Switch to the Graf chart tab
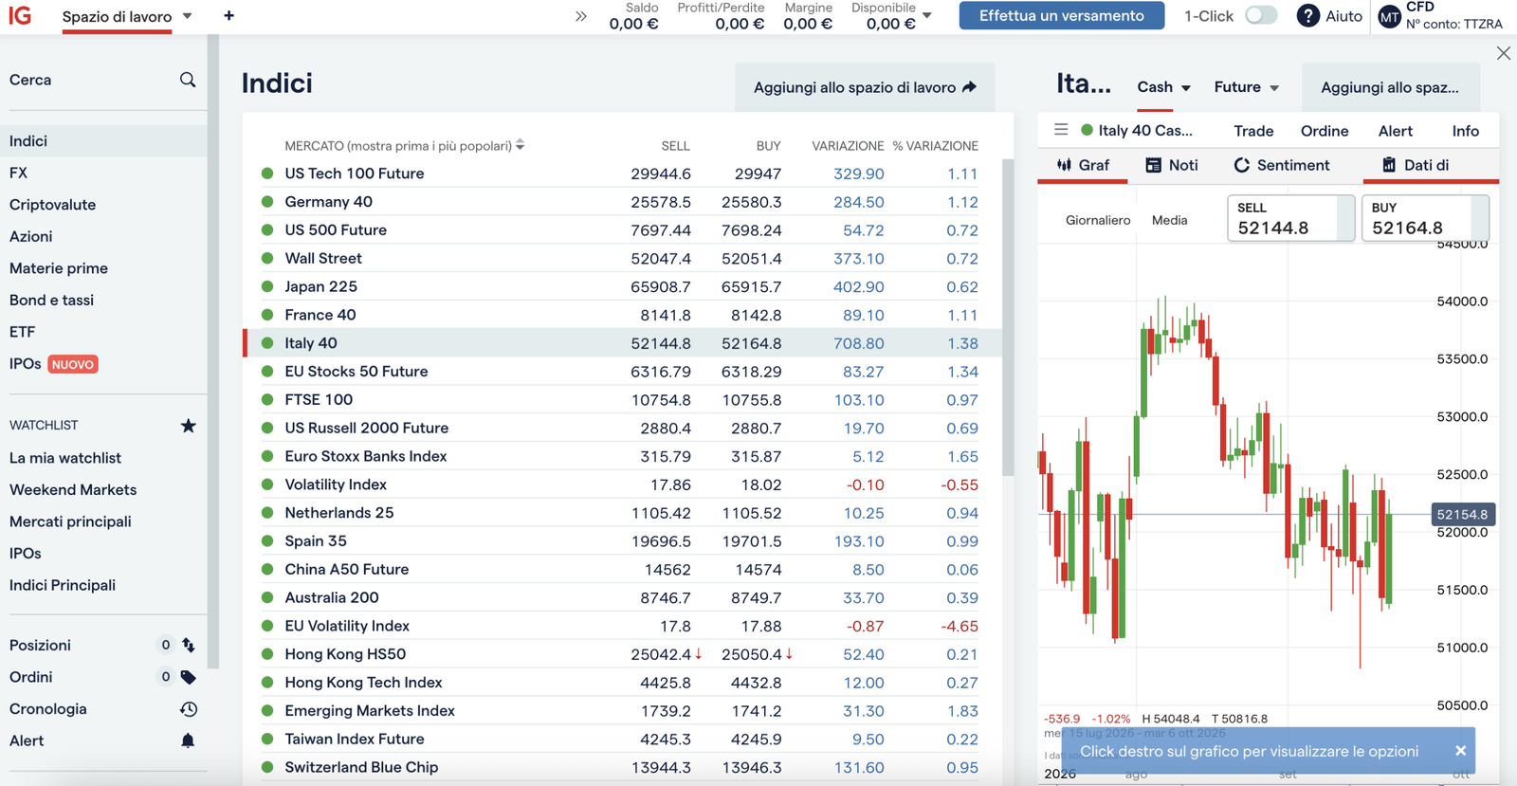 pyautogui.click(x=1083, y=165)
